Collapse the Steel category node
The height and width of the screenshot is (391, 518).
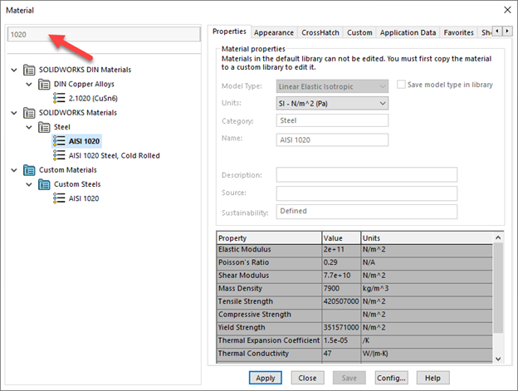(29, 127)
